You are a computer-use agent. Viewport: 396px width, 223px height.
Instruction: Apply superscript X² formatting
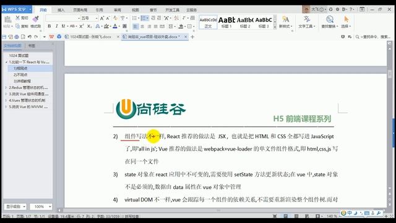[x=81, y=26]
